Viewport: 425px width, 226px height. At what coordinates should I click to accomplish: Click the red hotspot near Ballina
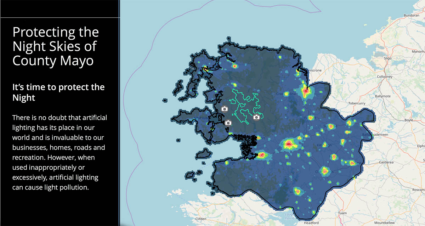click(x=305, y=91)
